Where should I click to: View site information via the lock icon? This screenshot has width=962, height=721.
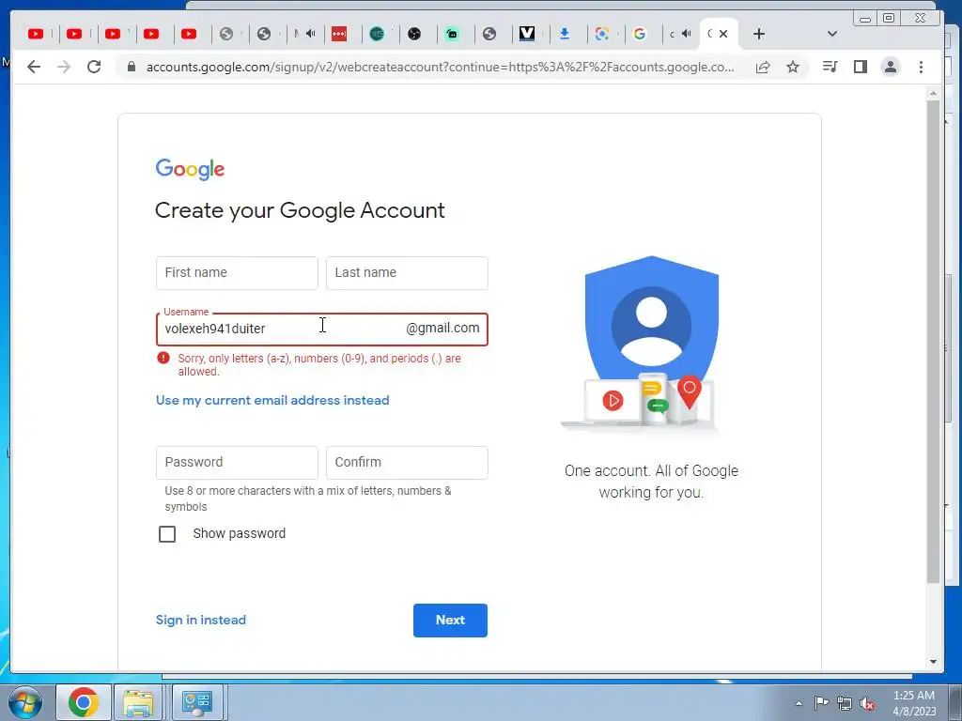pos(132,67)
